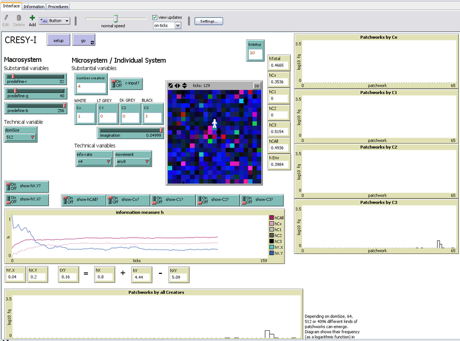Open the Button widget type dropdown

(55, 21)
